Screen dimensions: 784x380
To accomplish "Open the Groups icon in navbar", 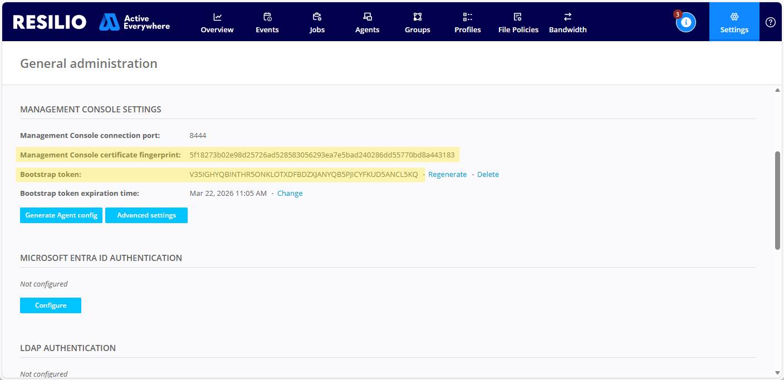I will click(418, 17).
